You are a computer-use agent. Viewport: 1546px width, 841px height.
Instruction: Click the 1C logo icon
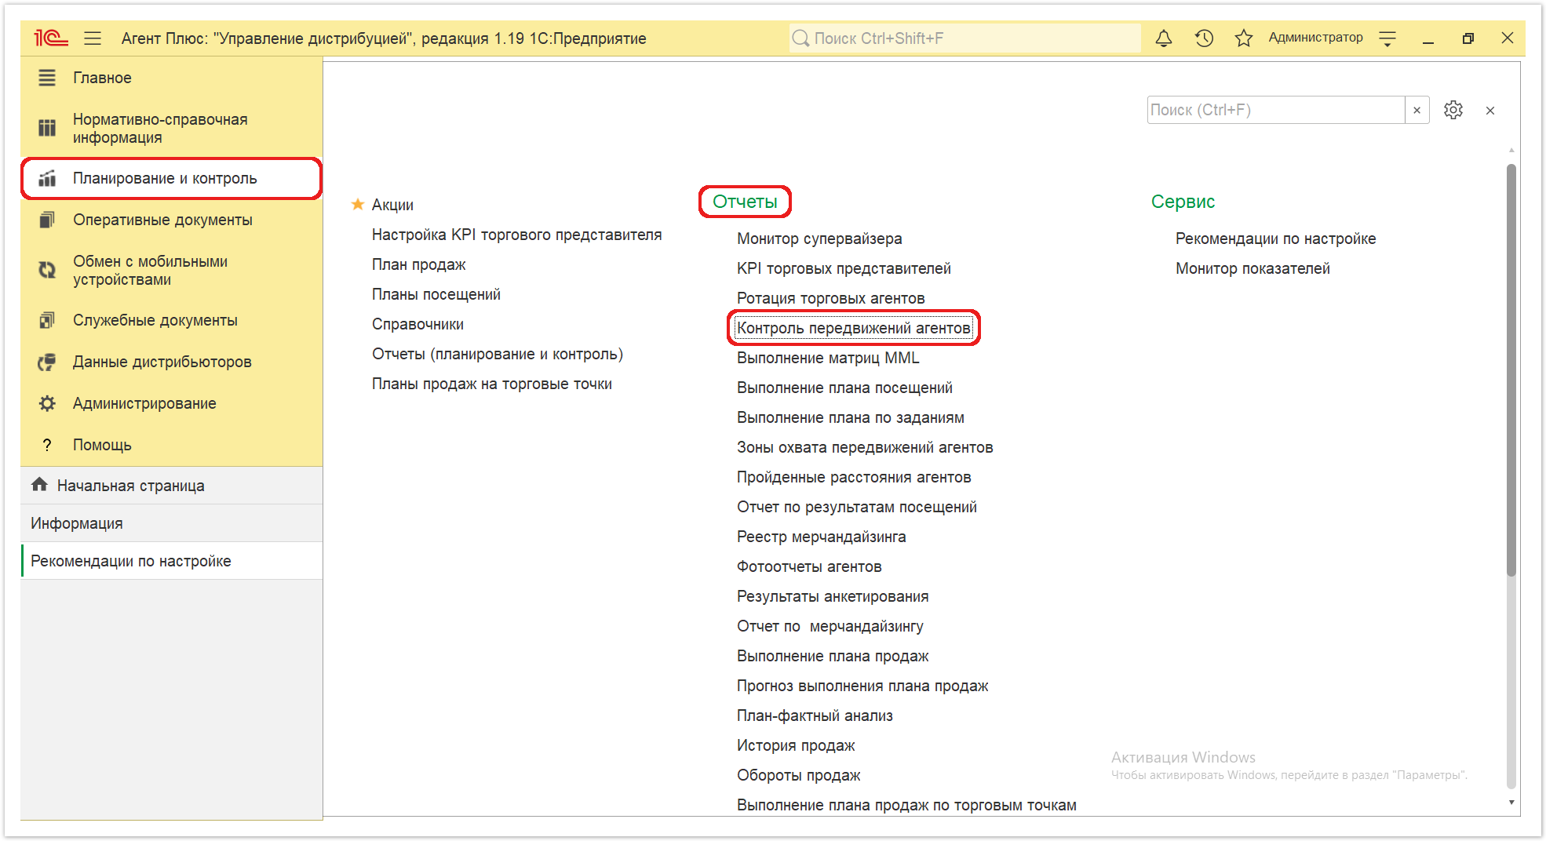pos(51,38)
